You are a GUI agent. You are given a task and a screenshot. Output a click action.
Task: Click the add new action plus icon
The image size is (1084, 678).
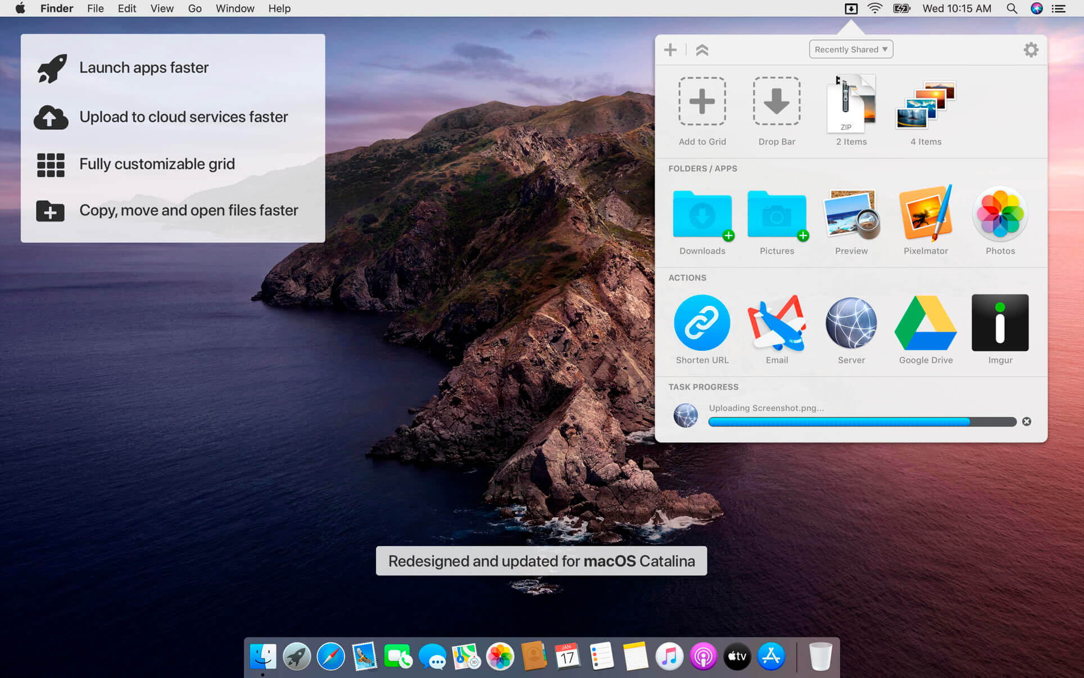click(670, 49)
